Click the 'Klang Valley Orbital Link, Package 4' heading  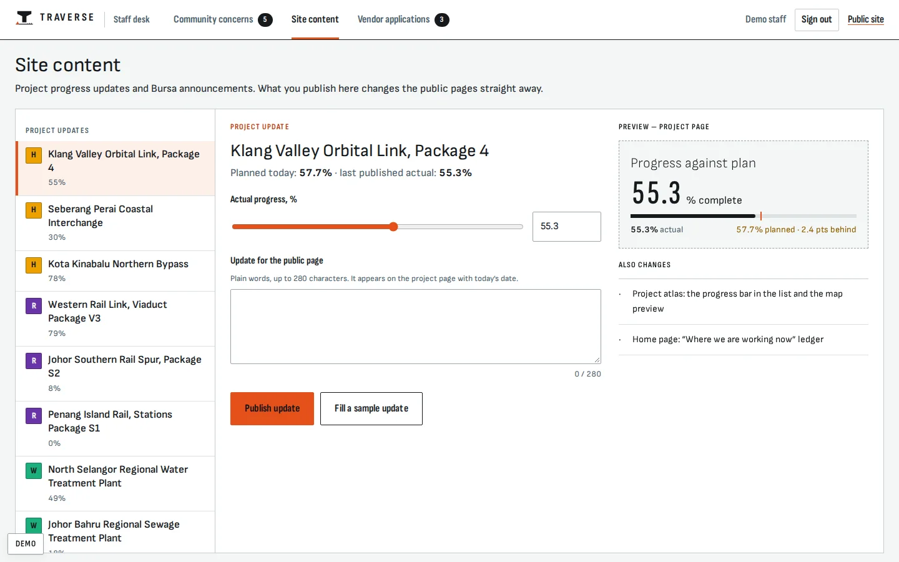(x=360, y=151)
